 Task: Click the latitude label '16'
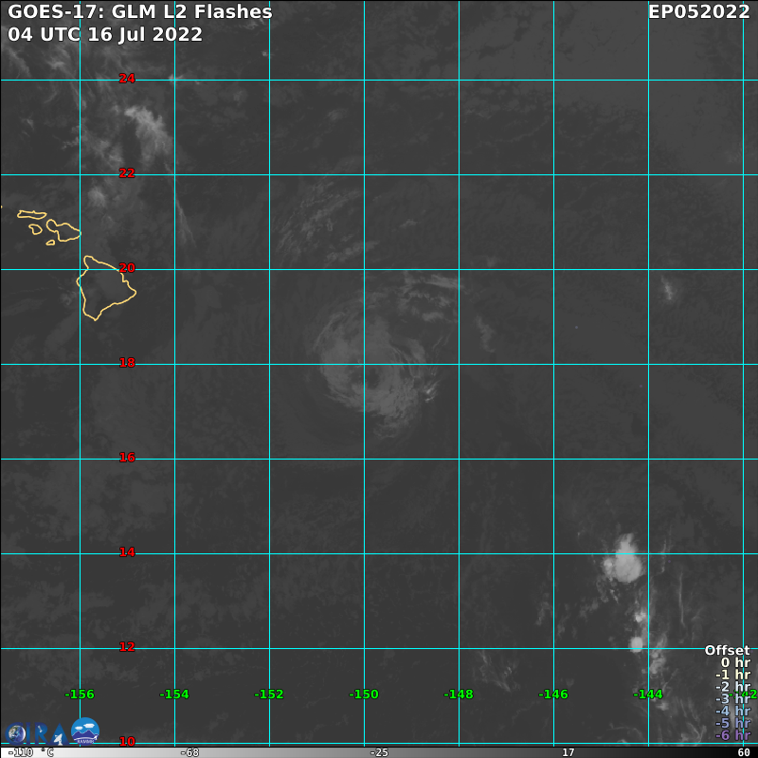(x=127, y=458)
